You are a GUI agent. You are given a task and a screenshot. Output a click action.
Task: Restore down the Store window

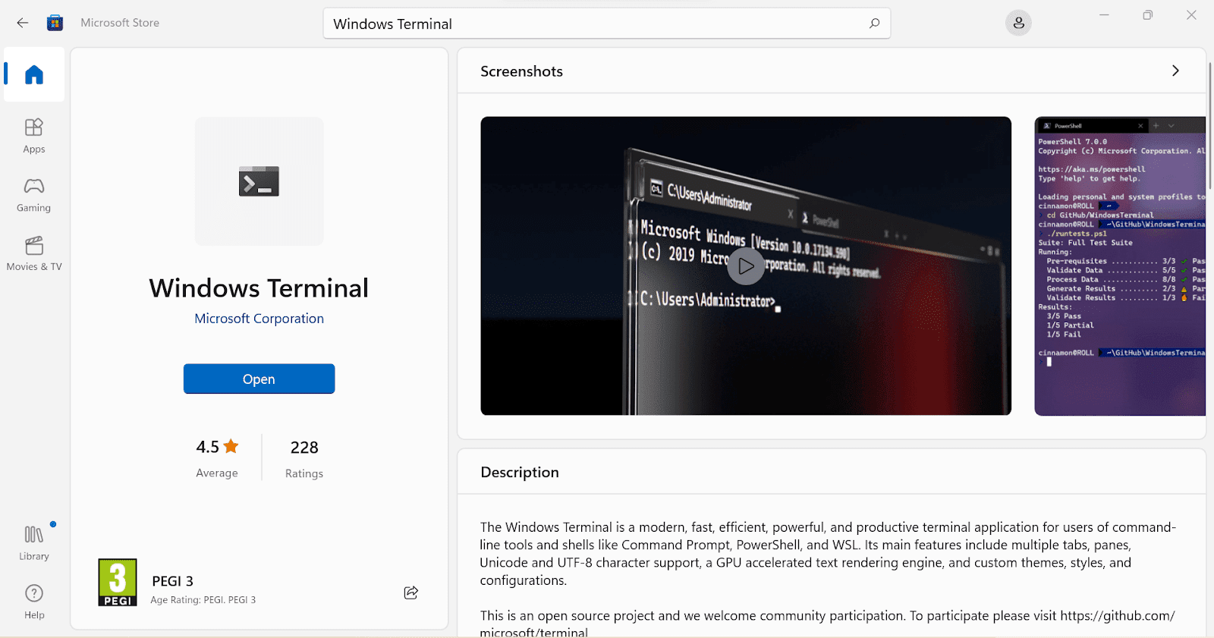pyautogui.click(x=1148, y=15)
